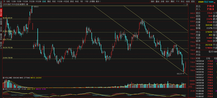Open the 基本资料 side tab
217x98 pixels.
(1, 36)
